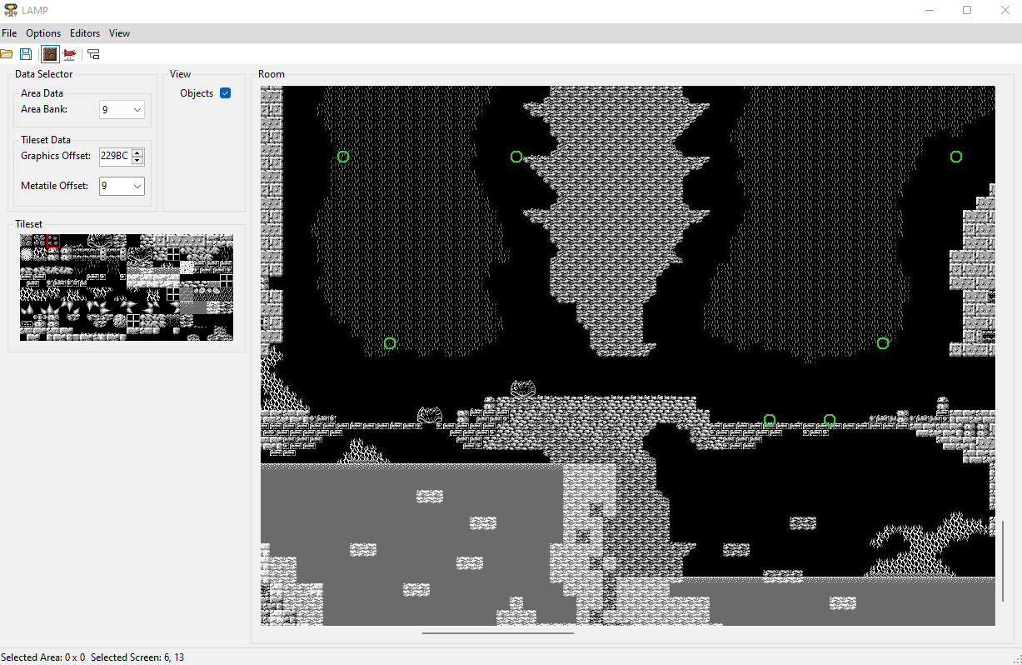
Task: Open the Metatile Offset dropdown
Action: tap(122, 186)
